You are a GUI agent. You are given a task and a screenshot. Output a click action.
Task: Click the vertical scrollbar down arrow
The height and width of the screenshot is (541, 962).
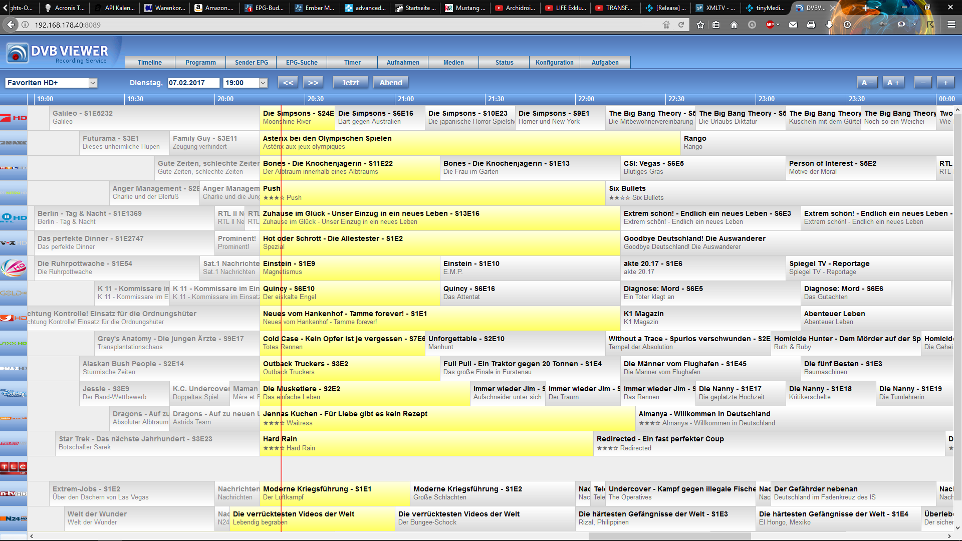(958, 527)
